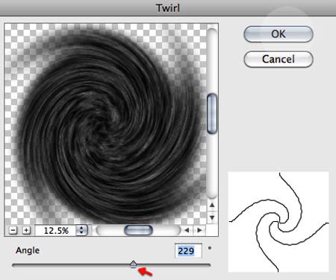Viewport: 336px width, 280px height.
Task: Click the Twirl dialog title
Action: (x=168, y=8)
